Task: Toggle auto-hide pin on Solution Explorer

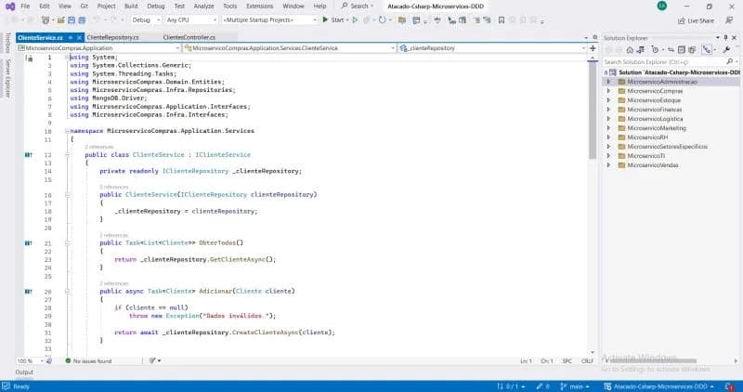Action: [725, 37]
